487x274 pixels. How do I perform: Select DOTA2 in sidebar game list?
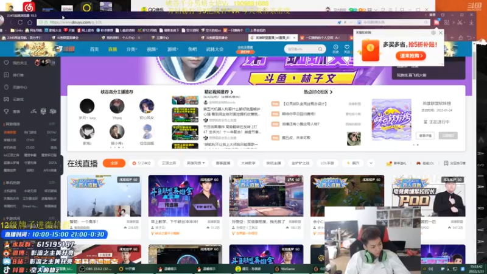(x=51, y=132)
